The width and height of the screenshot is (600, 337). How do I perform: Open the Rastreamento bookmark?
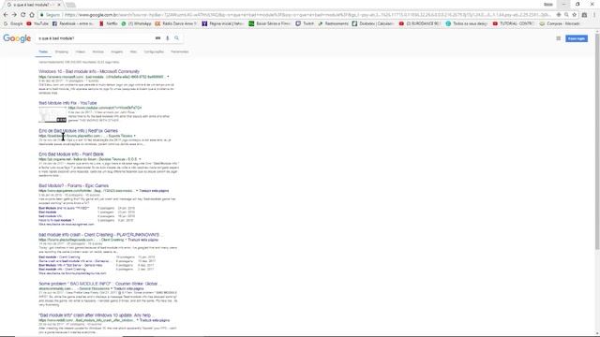click(x=333, y=23)
